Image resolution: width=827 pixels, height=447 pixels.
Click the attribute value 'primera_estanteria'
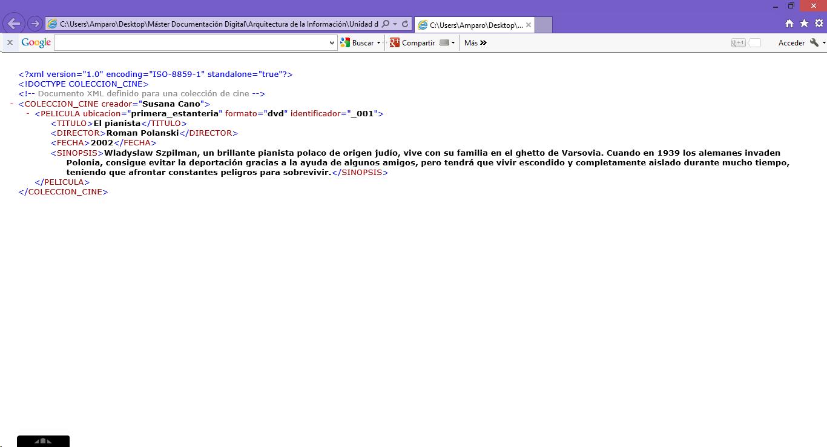tap(175, 113)
